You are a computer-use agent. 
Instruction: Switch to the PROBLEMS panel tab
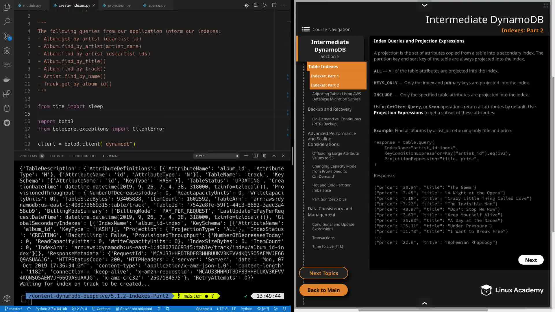point(28,156)
